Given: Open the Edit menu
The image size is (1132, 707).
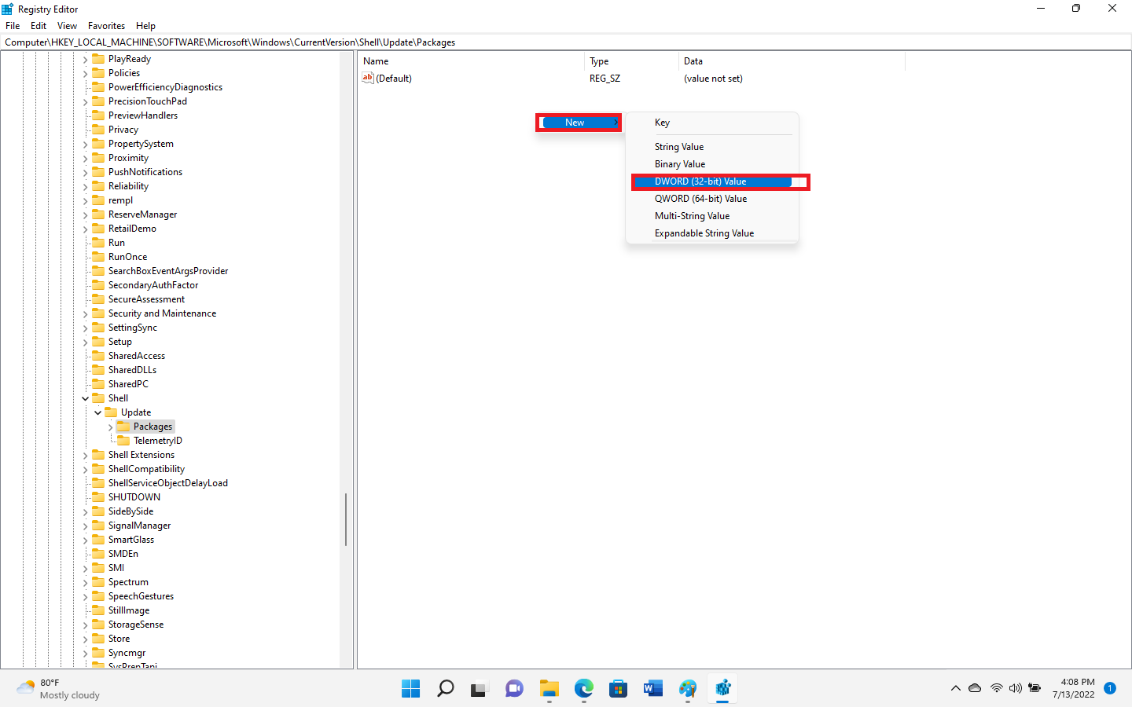Looking at the screenshot, I should point(39,26).
